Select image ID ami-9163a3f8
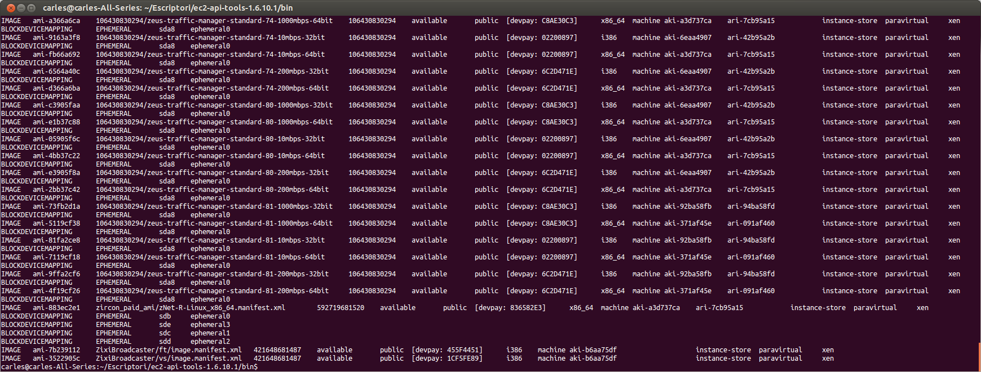Viewport: 981px width, 372px height. tap(56, 38)
